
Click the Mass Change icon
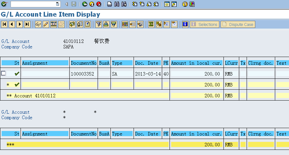coord(54,24)
